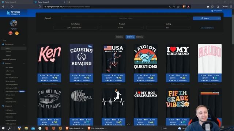This screenshot has height=131, width=234.
Task: Click the Keywords section icon
Action: [3, 106]
